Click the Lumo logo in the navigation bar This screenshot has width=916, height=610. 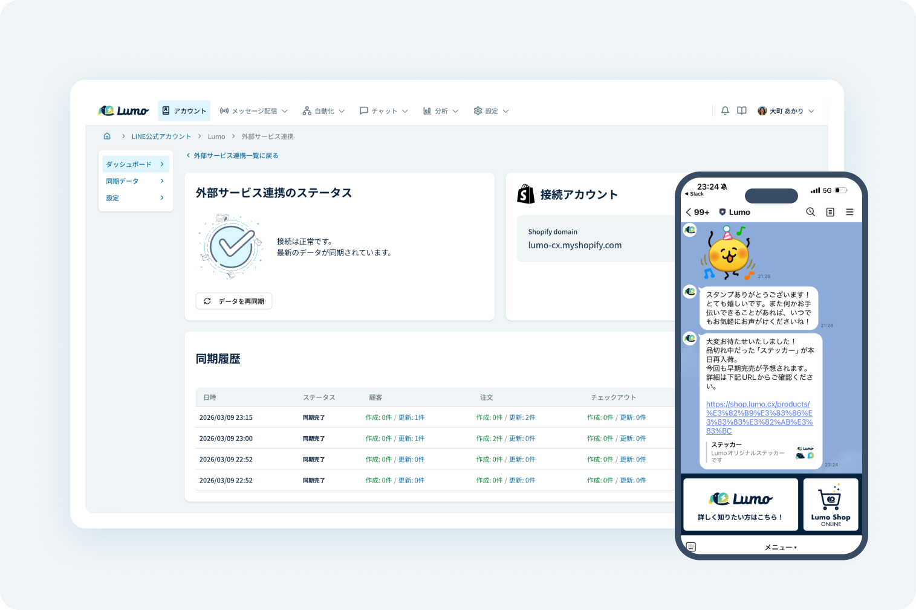point(123,110)
